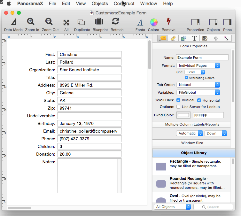The width and height of the screenshot is (241, 216).
Task: Click the Rectangle object library thumbnail
Action: (161, 166)
